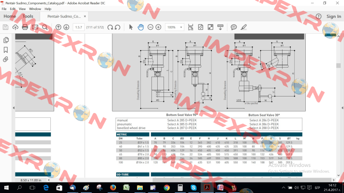The width and height of the screenshot is (344, 193).
Task: Open Page Thumbnails side panel
Action: (6, 40)
